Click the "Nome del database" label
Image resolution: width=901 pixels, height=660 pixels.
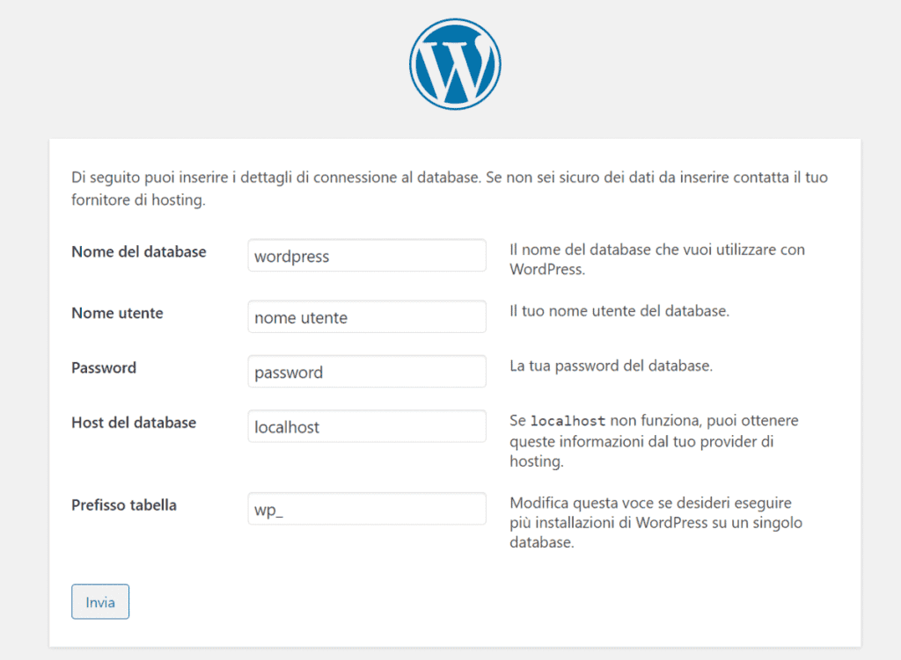[138, 252]
